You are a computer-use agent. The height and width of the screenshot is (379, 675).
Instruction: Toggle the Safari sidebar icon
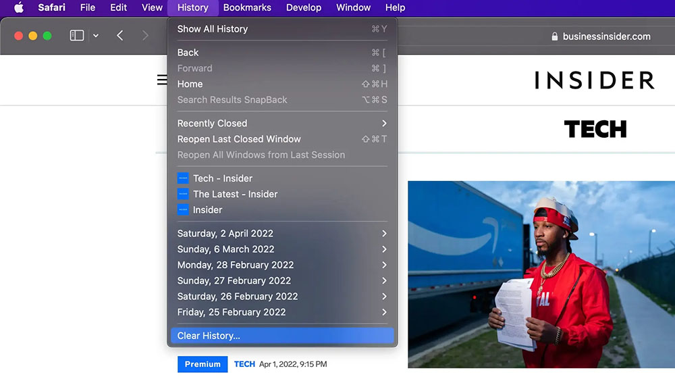pos(77,36)
